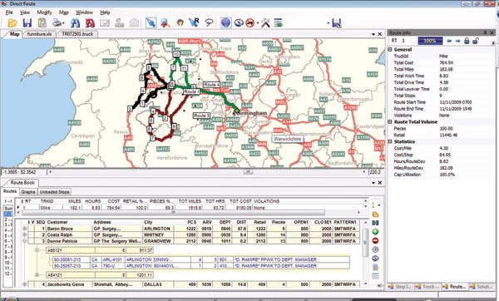499x301 pixels.
Task: Click the 100% utilization bar
Action: [430, 41]
